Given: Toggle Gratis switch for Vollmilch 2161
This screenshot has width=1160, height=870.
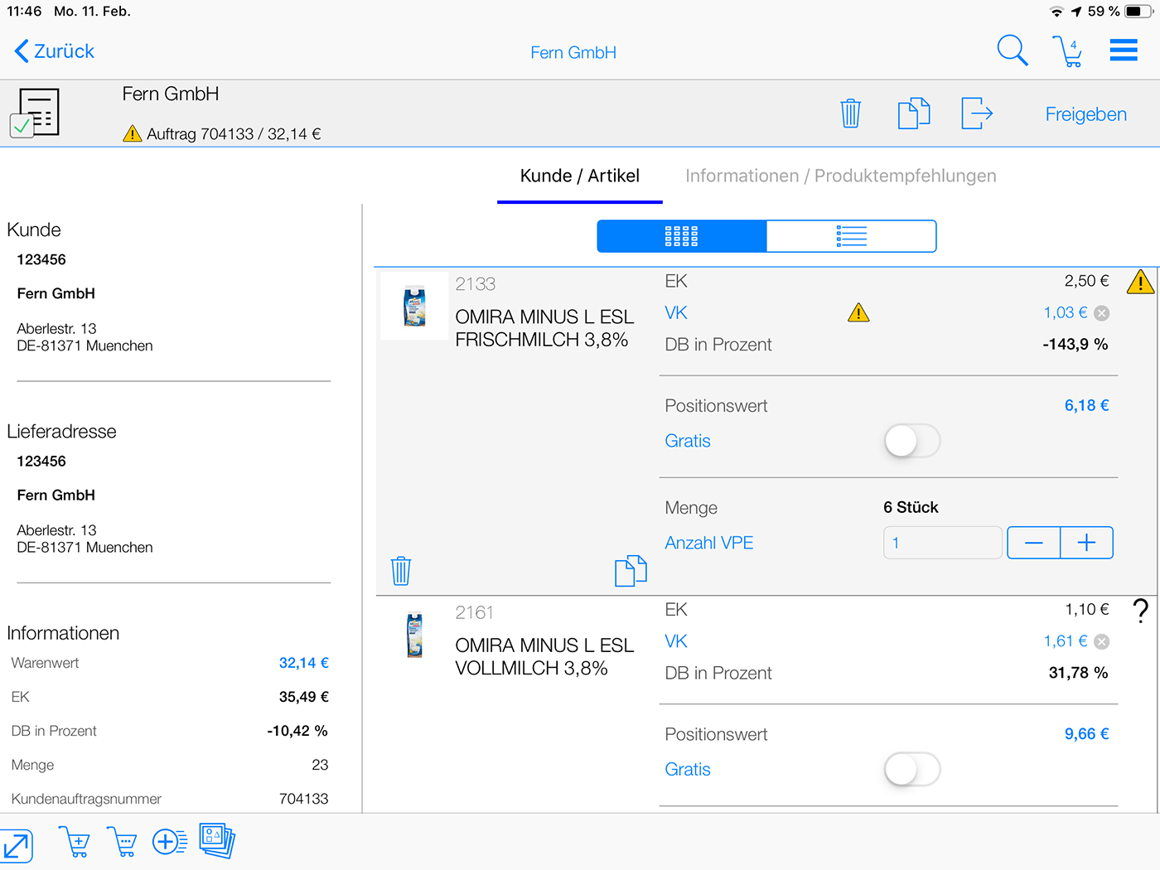Looking at the screenshot, I should 912,770.
